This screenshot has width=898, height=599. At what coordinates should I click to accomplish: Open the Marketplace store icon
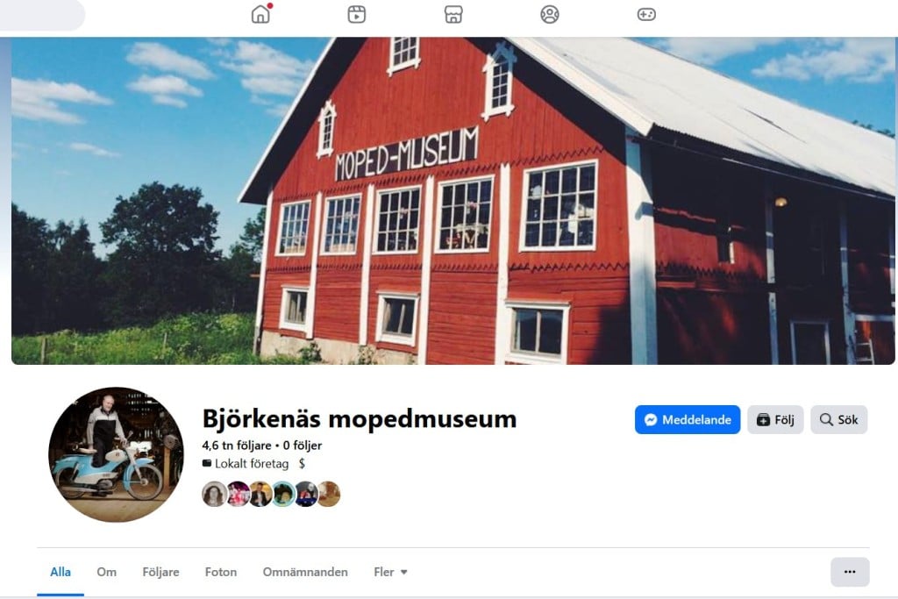pos(453,14)
